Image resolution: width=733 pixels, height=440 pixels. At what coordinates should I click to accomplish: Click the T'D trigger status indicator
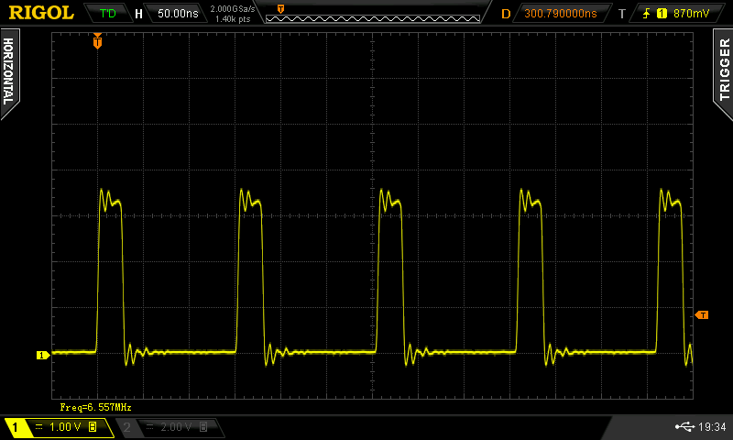click(x=107, y=14)
